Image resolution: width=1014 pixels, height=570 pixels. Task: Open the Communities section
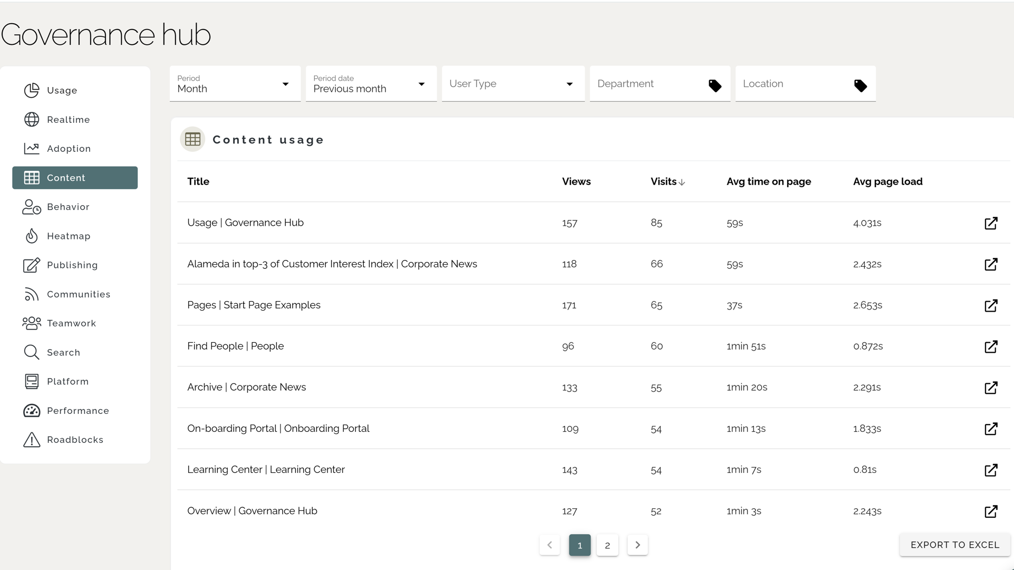pyautogui.click(x=75, y=294)
